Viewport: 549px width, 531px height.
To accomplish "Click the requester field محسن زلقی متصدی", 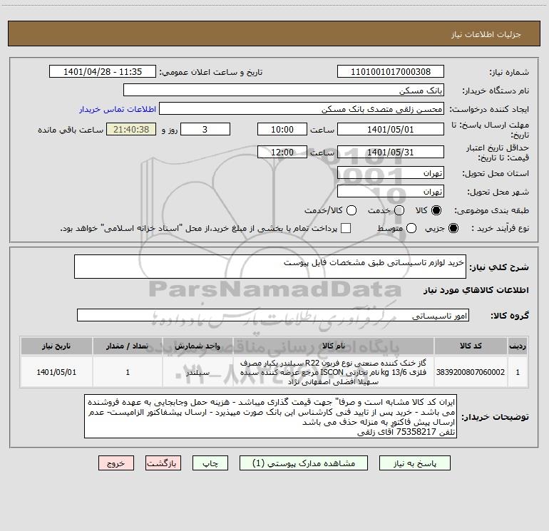I will tap(302, 109).
